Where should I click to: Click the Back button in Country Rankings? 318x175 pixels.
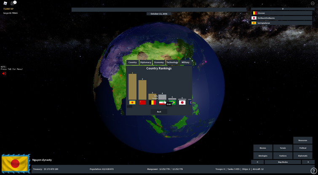click(159, 111)
